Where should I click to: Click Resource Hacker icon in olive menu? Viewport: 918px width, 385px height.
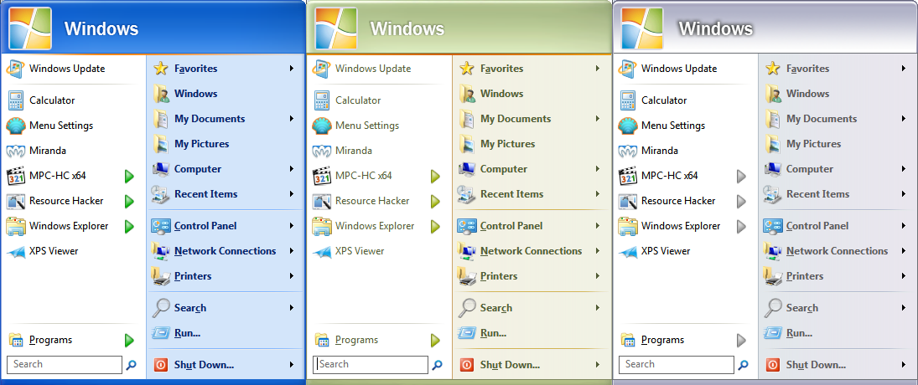321,201
